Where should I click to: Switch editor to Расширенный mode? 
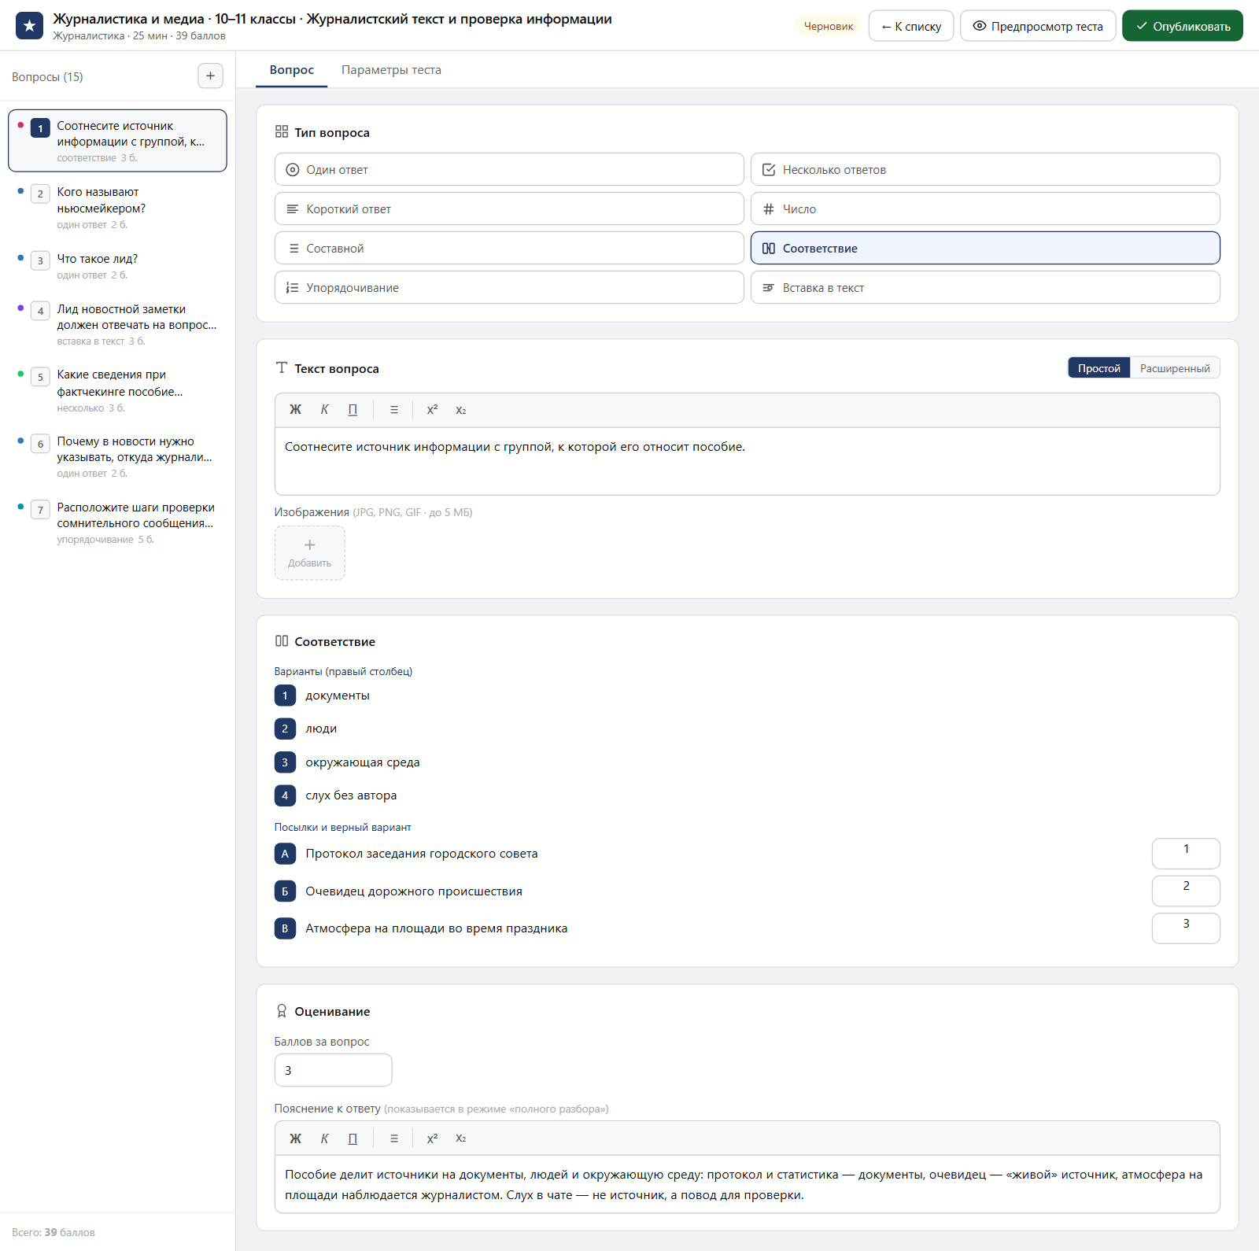coord(1175,368)
